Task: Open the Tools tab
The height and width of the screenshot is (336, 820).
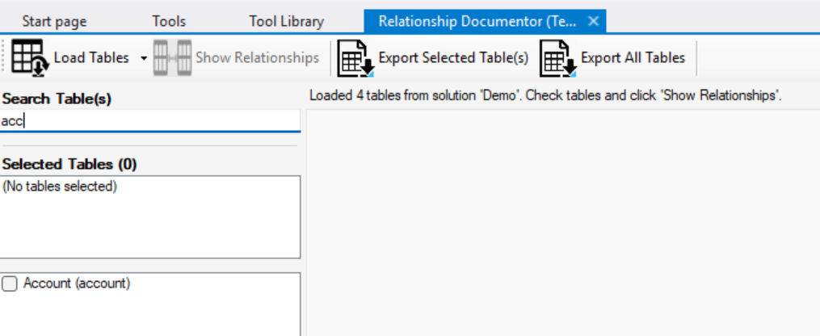Action: 168,22
